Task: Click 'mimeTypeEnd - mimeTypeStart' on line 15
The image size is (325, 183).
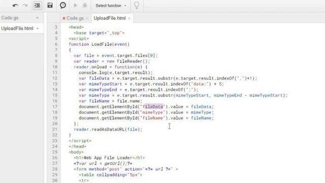Action: tap(248, 96)
